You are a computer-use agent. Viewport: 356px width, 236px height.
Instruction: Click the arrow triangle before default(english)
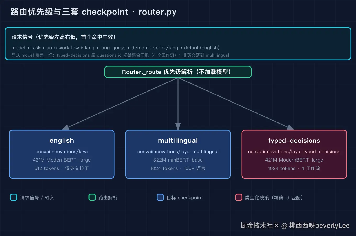(x=181, y=48)
